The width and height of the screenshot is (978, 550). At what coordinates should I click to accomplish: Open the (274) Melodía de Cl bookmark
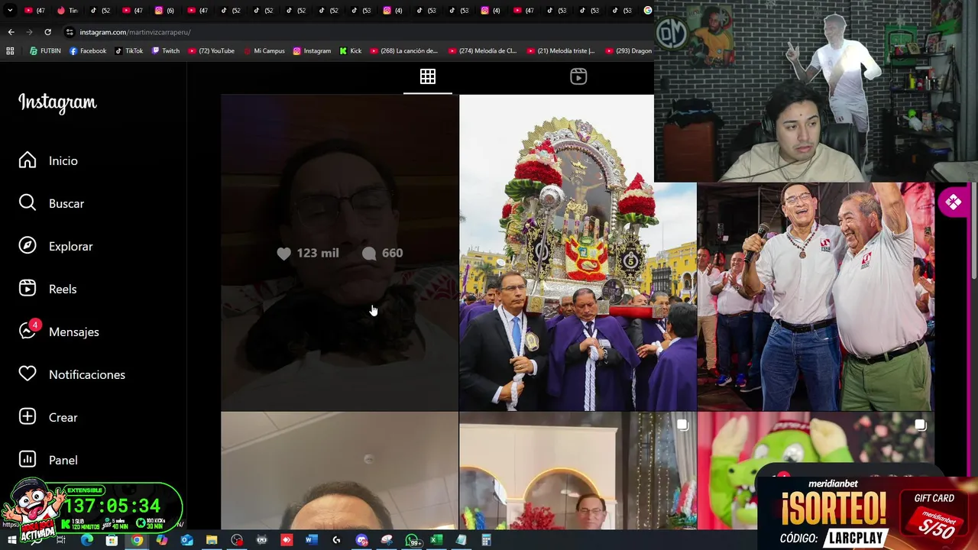(483, 51)
